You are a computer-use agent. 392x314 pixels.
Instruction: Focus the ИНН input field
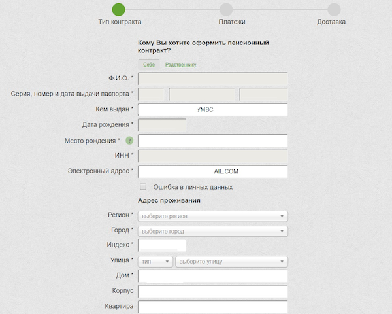213,156
